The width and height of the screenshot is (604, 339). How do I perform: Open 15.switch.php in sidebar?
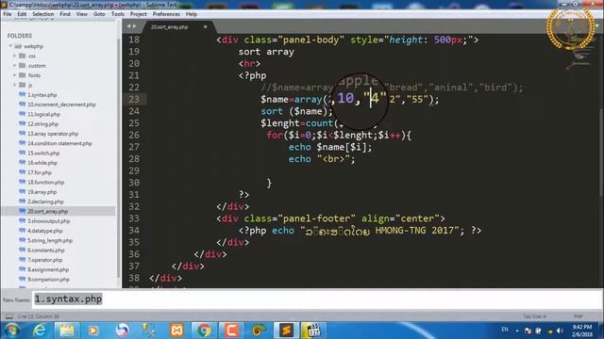coord(43,153)
